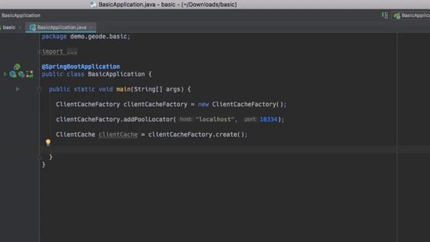Click the Spring bean gutter icon above the class line
This screenshot has height=242, width=430.
coord(17,67)
